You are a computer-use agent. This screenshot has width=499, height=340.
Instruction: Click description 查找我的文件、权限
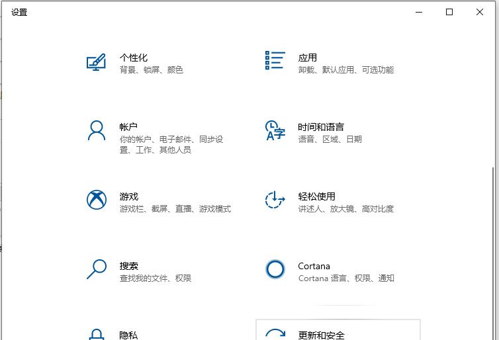156,278
